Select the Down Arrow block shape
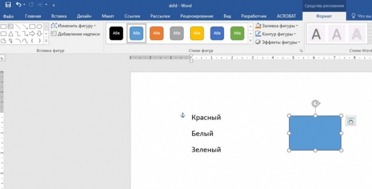Image resolution: width=372 pixels, height=189 pixels. tap(40, 33)
